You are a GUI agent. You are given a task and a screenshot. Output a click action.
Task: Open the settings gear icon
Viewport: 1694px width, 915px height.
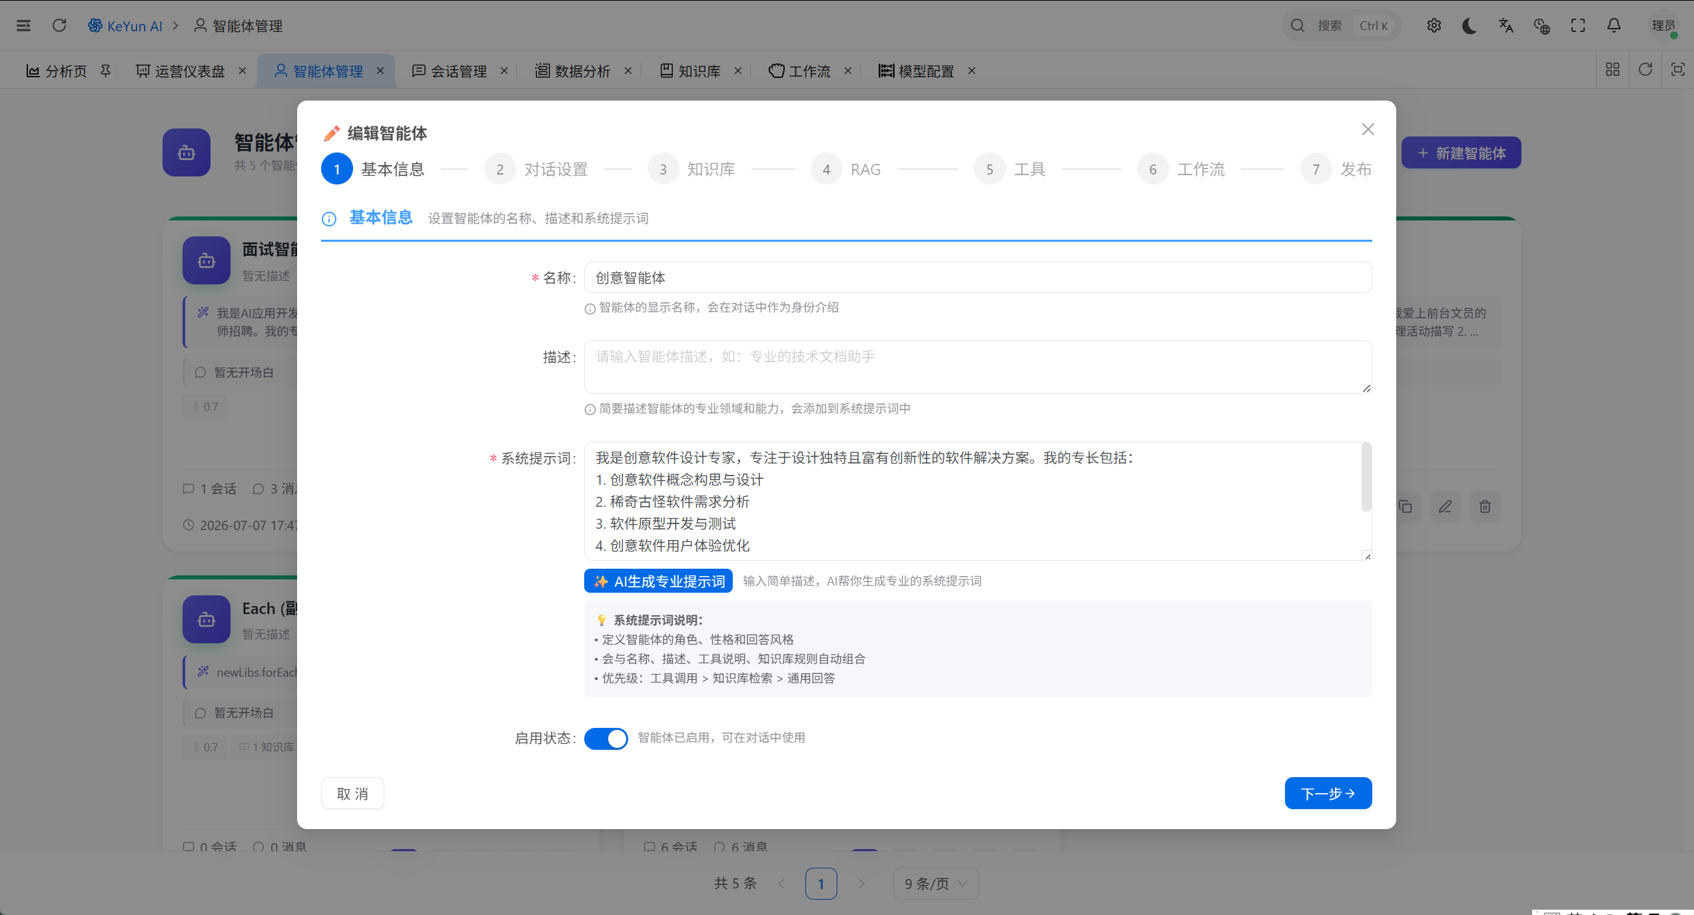(1434, 25)
